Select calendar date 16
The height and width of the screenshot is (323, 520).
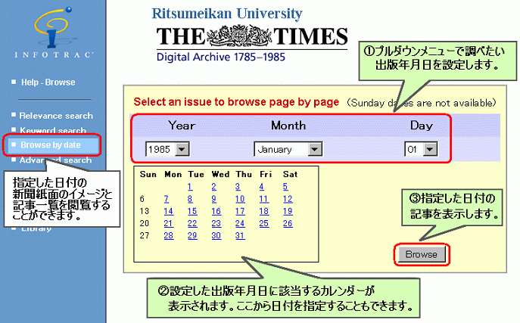click(216, 211)
